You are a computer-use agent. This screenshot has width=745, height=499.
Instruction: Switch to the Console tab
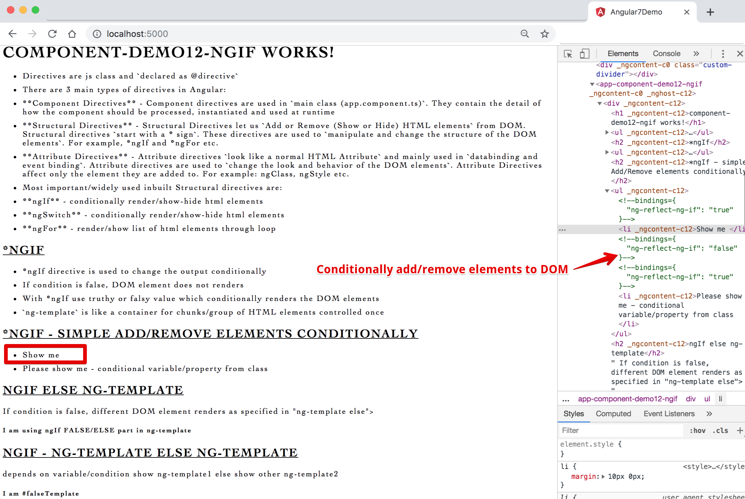666,53
